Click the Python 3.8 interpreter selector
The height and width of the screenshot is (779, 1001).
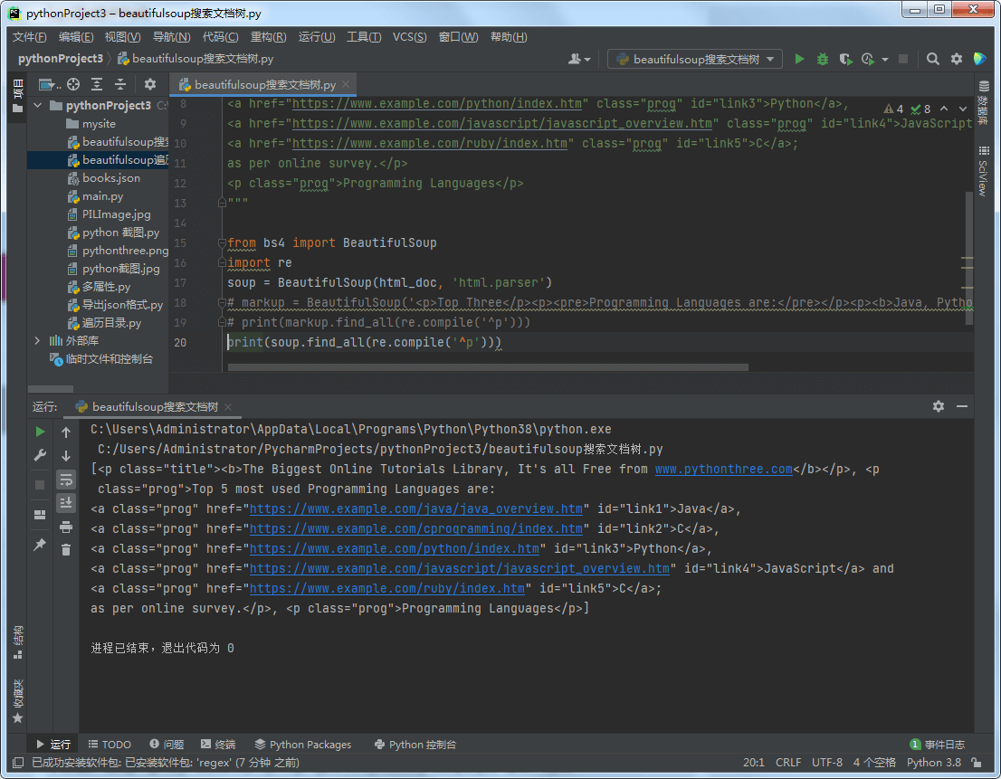pyautogui.click(x=933, y=763)
